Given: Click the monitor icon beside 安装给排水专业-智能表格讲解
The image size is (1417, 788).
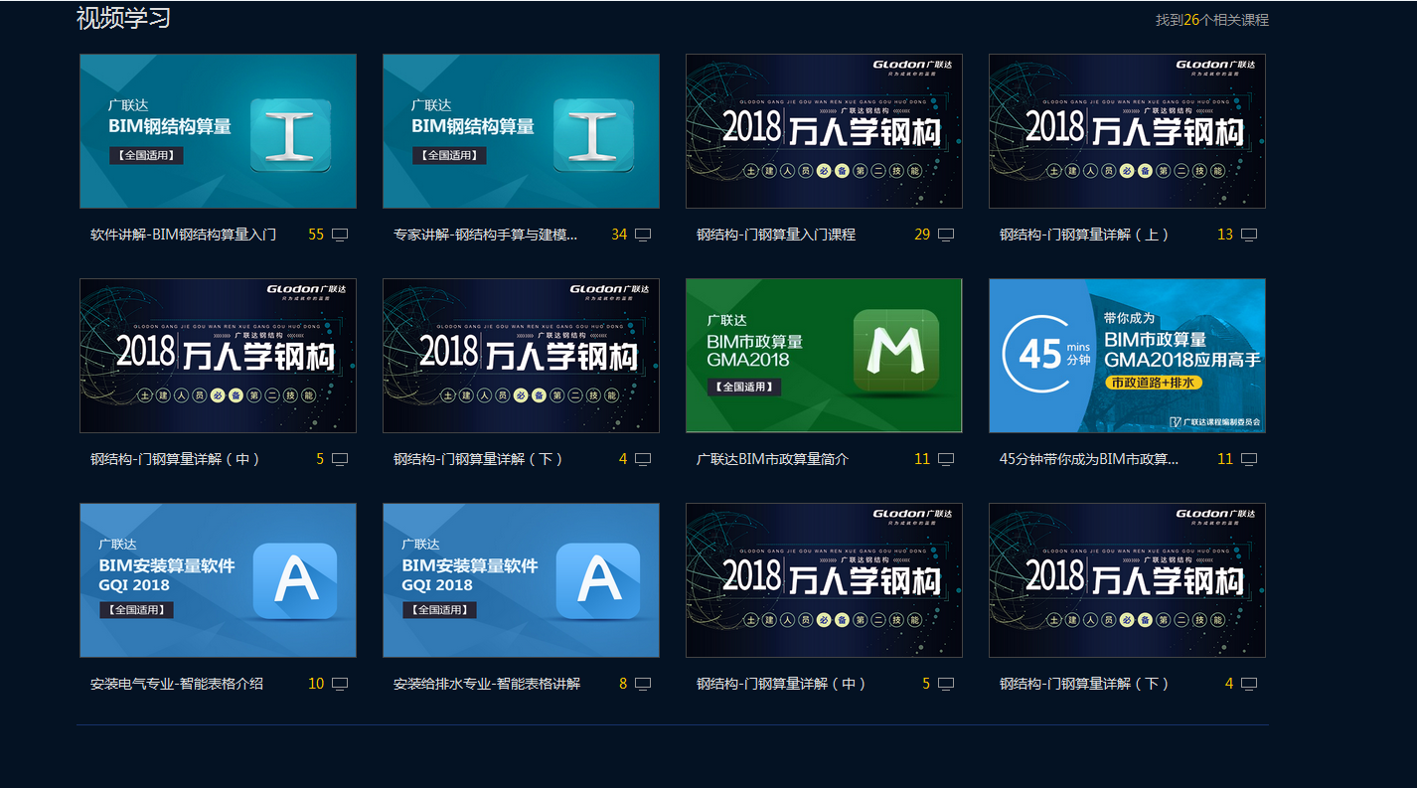Looking at the screenshot, I should tap(643, 684).
